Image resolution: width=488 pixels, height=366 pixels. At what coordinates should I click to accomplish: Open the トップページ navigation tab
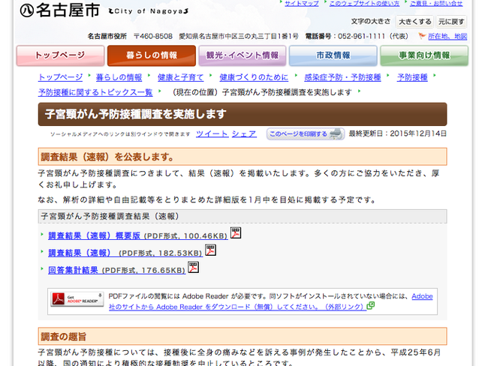[59, 56]
